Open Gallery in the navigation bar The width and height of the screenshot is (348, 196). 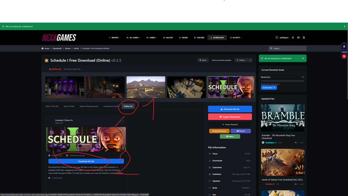click(168, 38)
